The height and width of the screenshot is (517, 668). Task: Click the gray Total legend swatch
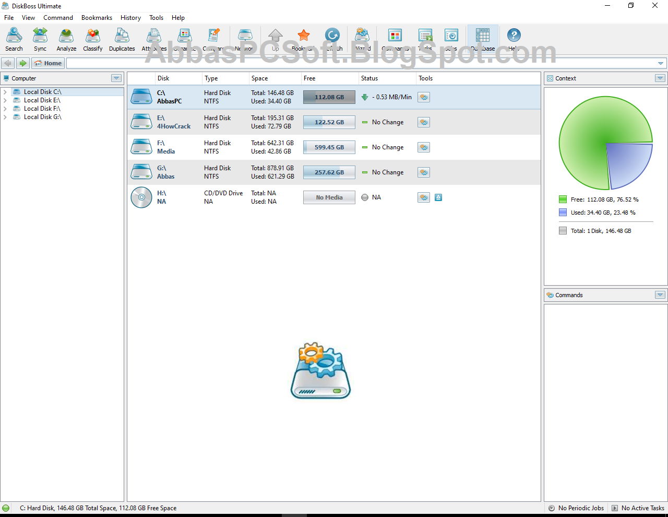pyautogui.click(x=563, y=231)
